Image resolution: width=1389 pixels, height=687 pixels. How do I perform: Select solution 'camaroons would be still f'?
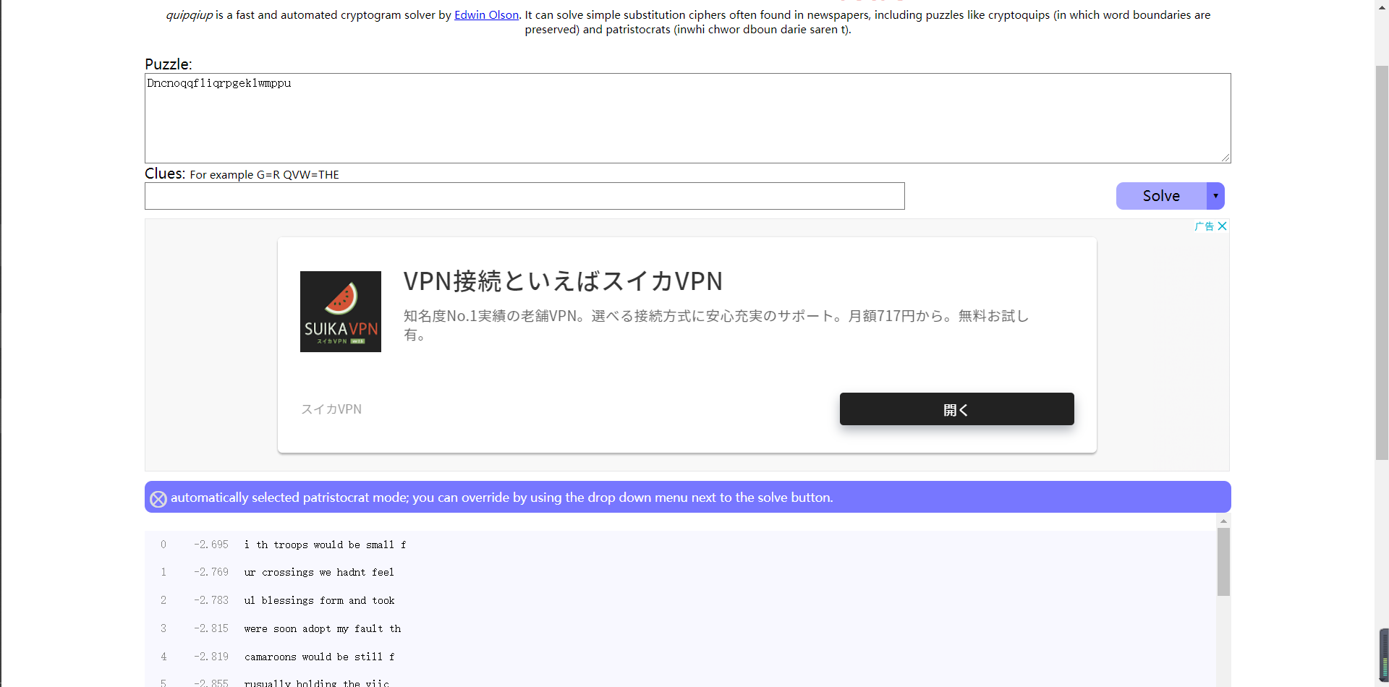[319, 657]
